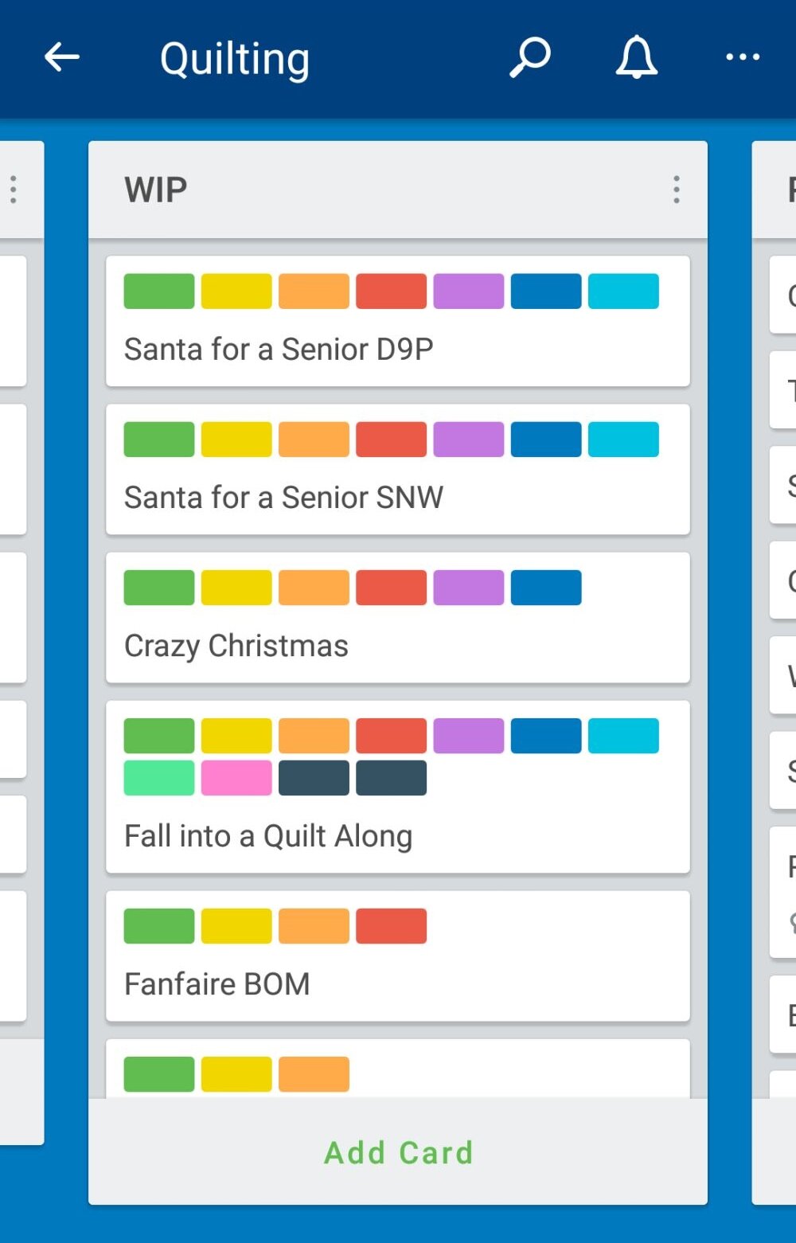Open the notifications bell

tap(636, 57)
